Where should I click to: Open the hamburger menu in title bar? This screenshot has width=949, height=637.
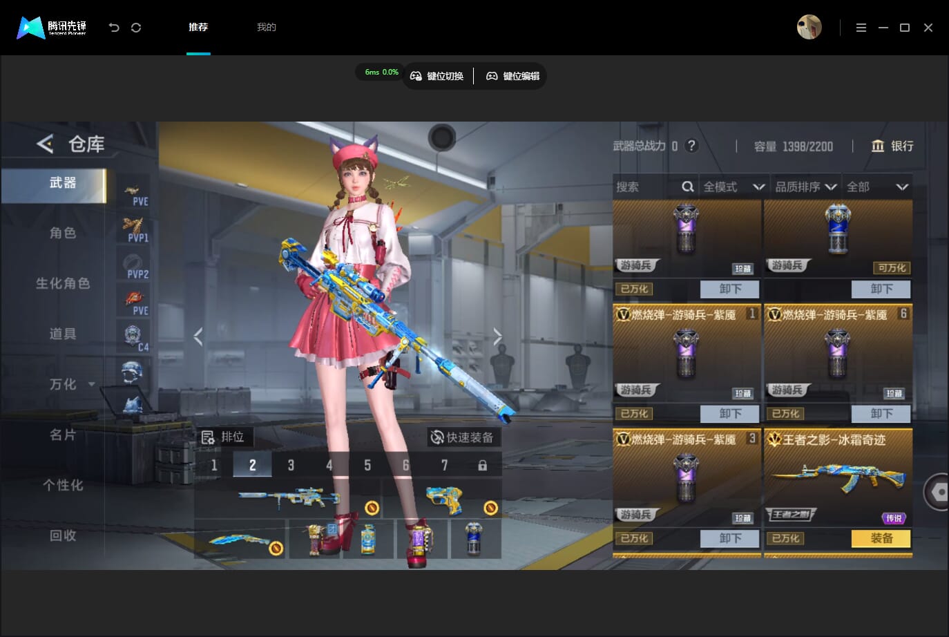coord(861,28)
